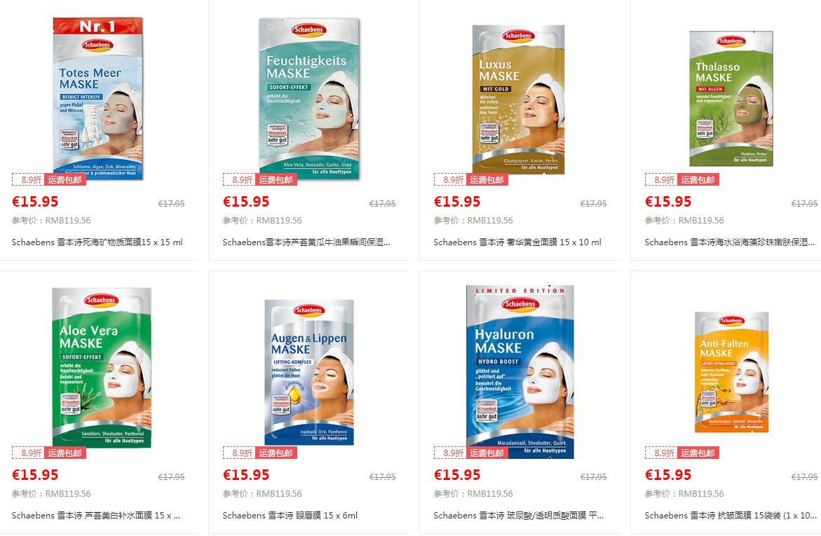Viewport: 821px width, 536px height.
Task: Click the 海水浴海藻珍珠嫩肤保湿 product title
Action: tap(729, 242)
